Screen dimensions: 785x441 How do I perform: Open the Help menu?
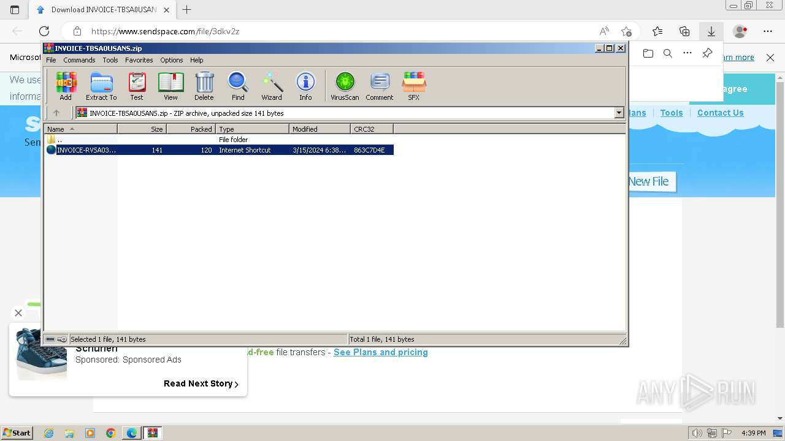(x=196, y=60)
